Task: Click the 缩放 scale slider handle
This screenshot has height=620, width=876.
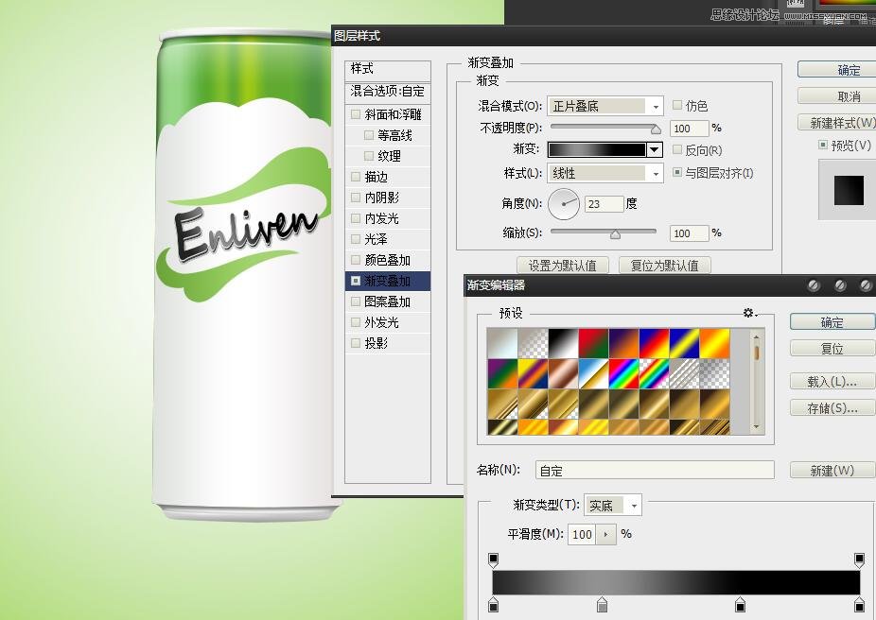Action: click(x=615, y=234)
